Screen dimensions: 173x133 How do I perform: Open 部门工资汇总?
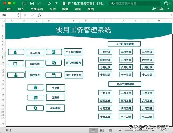[74, 75]
